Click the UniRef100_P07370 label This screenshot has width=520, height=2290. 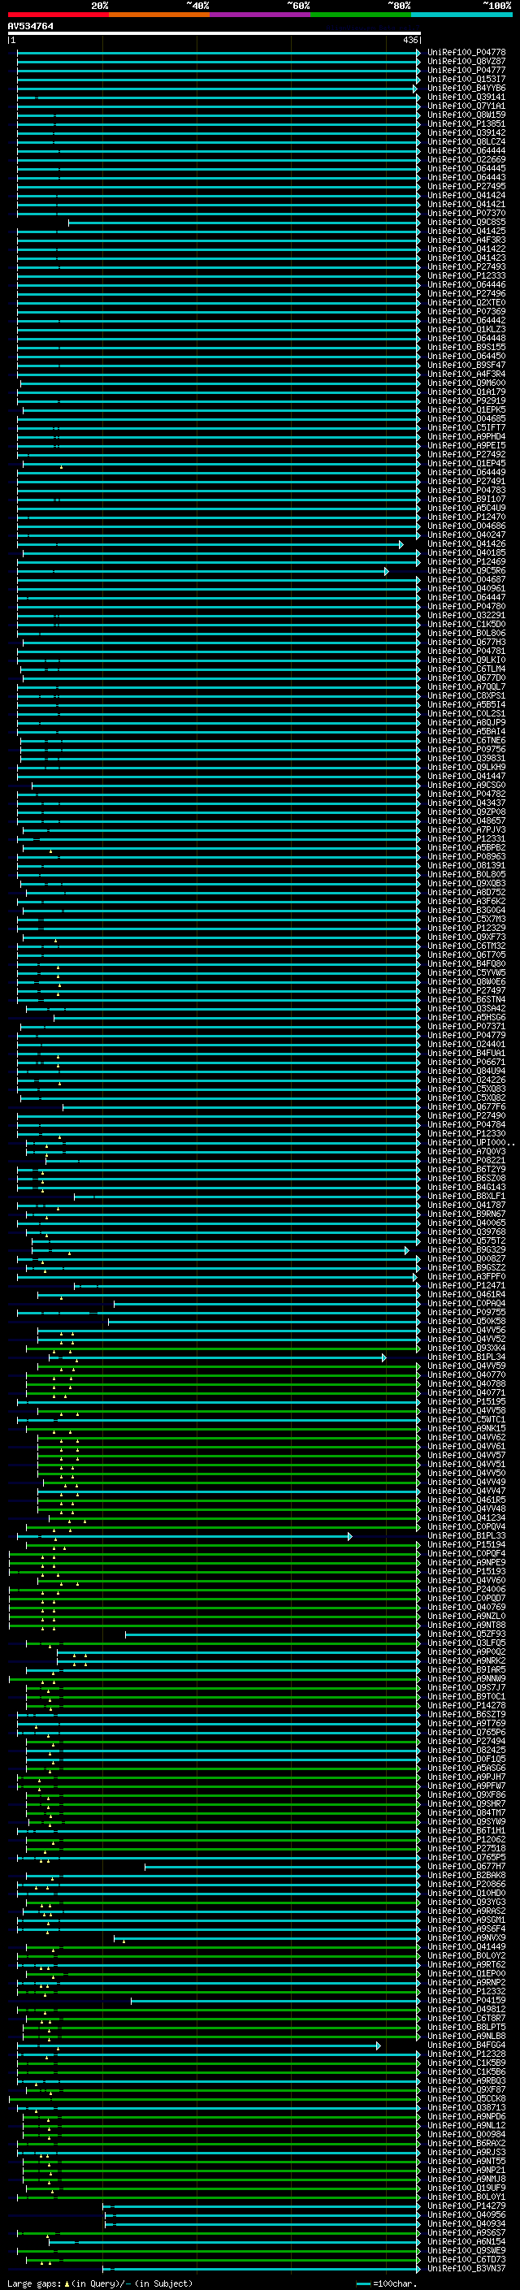(466, 213)
